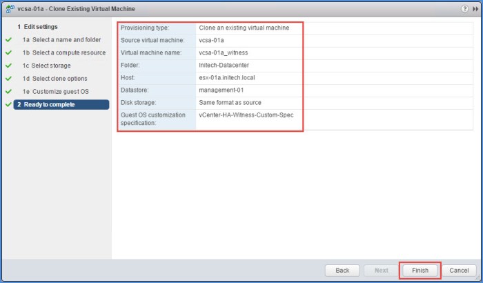Click the green checkmark beside step 1c
The width and height of the screenshot is (483, 283).
8,66
